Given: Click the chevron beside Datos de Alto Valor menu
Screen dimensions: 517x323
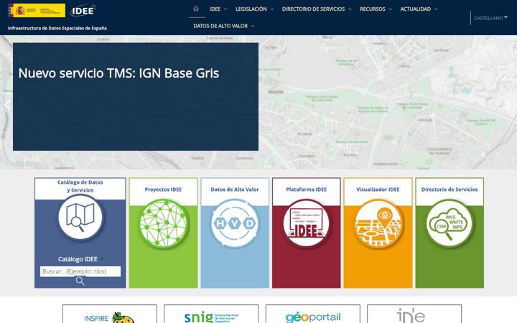Looking at the screenshot, I should [253, 26].
